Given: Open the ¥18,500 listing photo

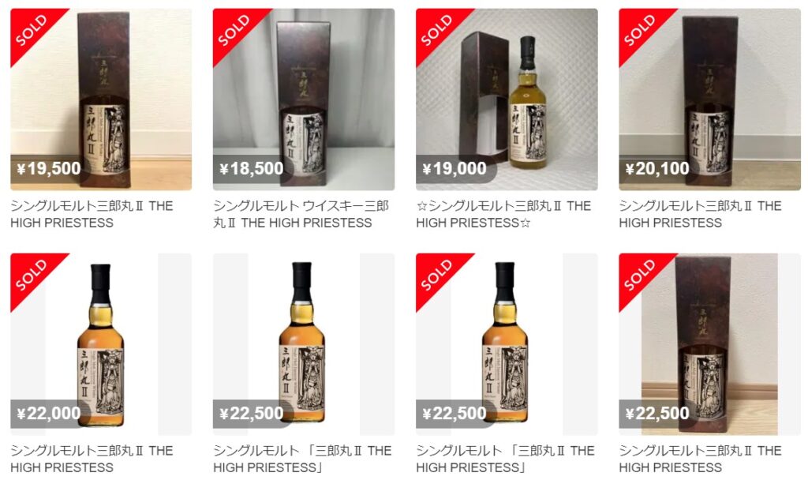Looking at the screenshot, I should pos(304,99).
